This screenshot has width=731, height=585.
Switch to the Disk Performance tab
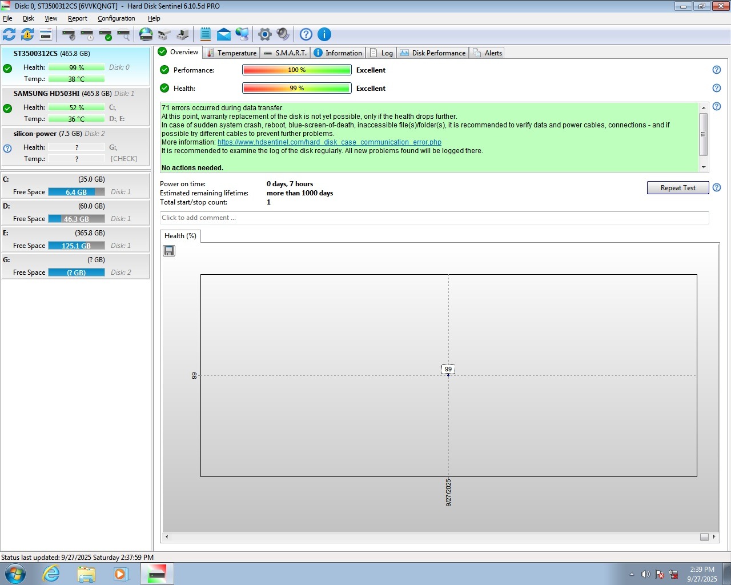click(433, 53)
